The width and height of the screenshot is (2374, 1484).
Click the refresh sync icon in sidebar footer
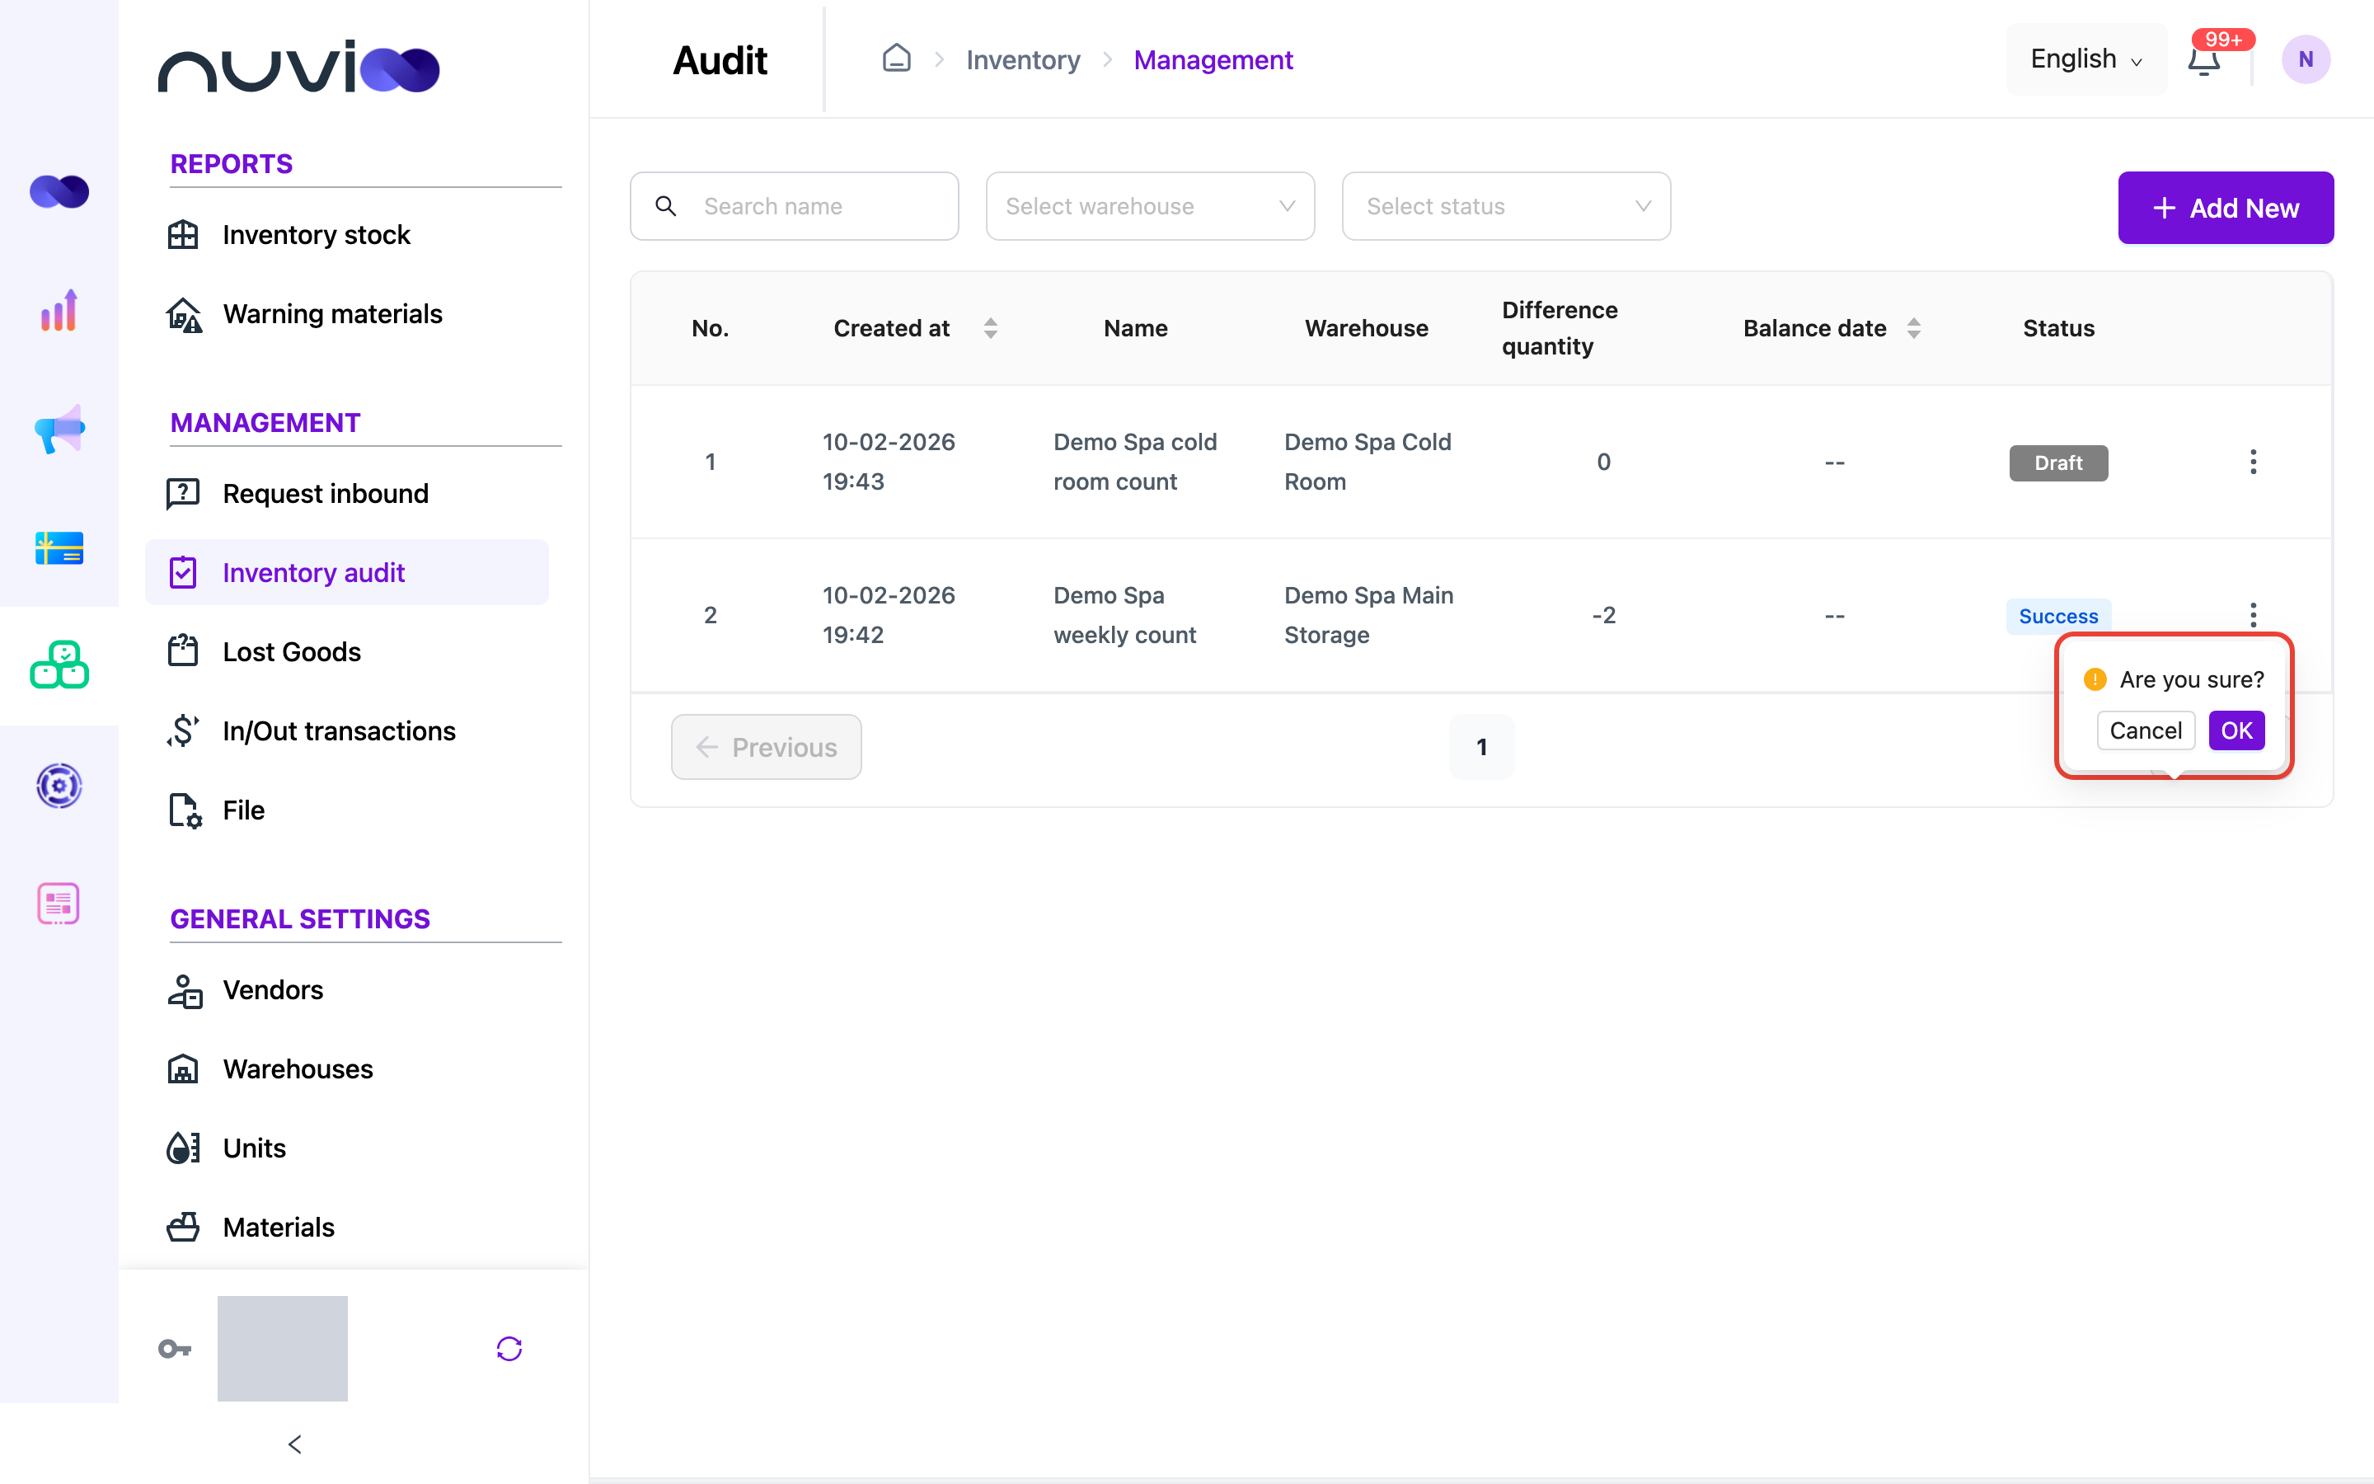click(x=509, y=1349)
